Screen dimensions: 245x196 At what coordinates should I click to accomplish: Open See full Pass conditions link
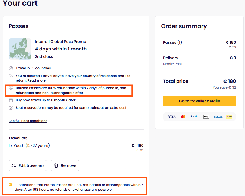coord(28,121)
